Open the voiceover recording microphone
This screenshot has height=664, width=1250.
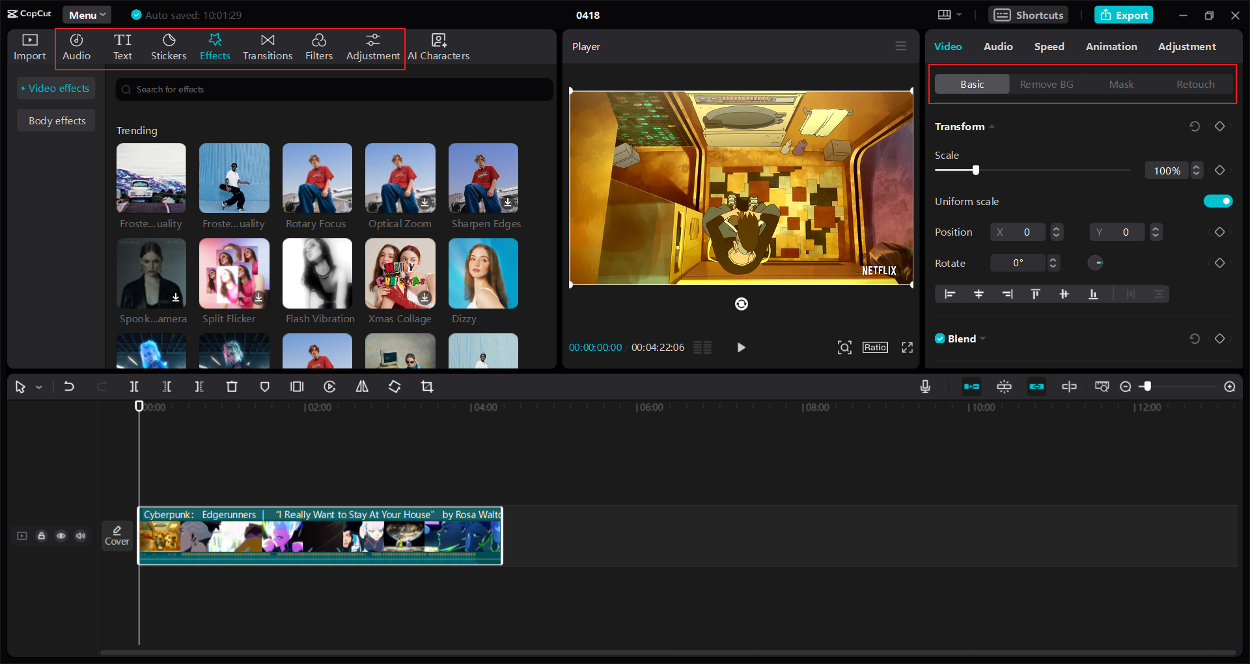(x=925, y=386)
